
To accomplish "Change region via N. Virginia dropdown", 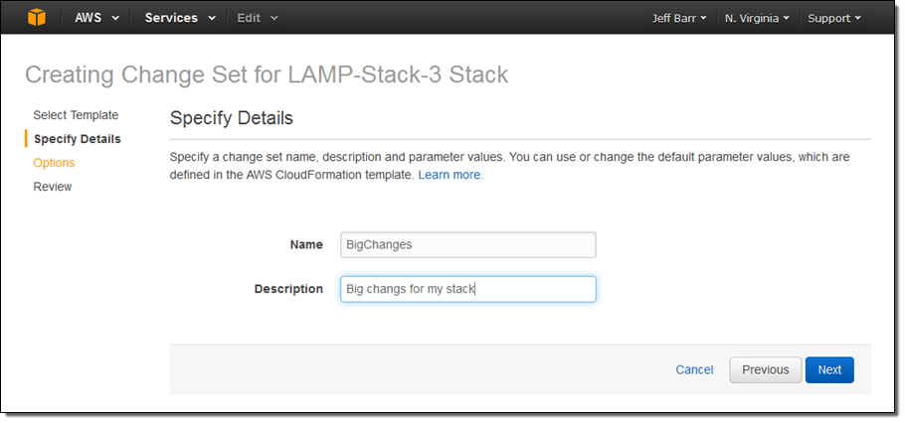I will [757, 18].
